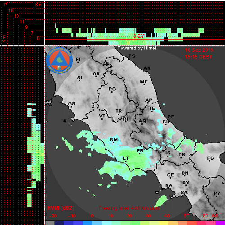This screenshot has height=225, width=225.
Task: Click the 30 value on dBZ scale
Action: click(148, 216)
